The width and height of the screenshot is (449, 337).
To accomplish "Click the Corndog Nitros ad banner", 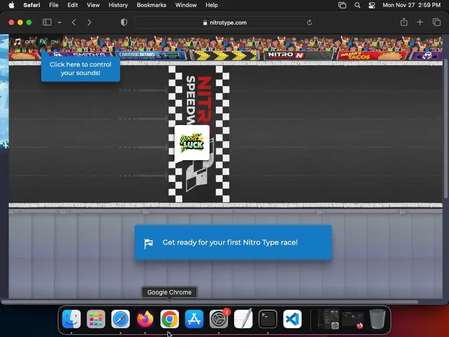I will pos(151,55).
